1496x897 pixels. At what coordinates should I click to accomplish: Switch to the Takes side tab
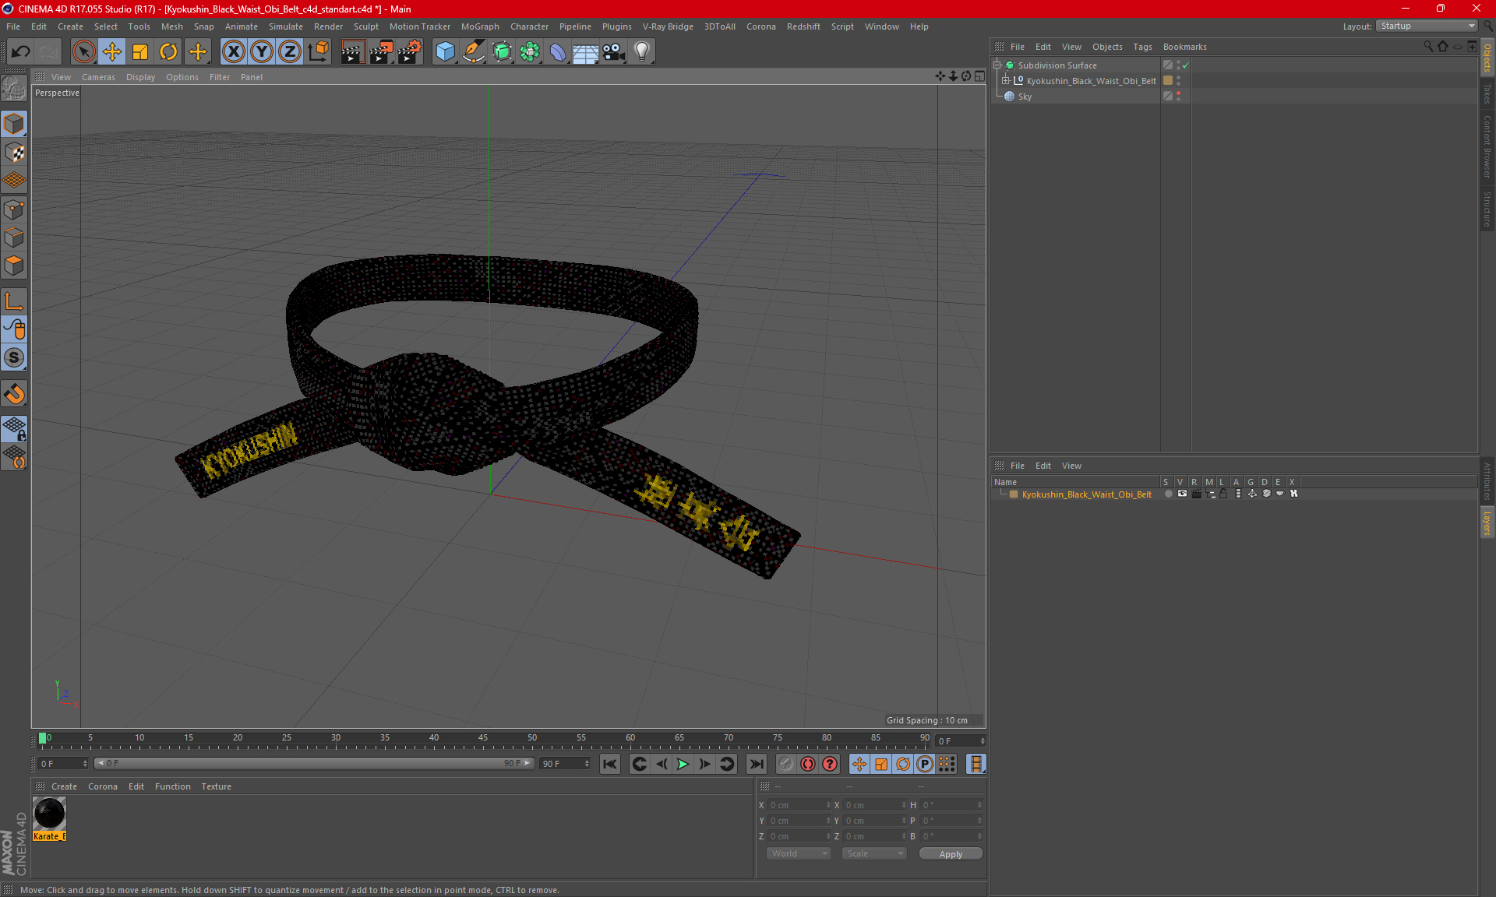pos(1487,94)
